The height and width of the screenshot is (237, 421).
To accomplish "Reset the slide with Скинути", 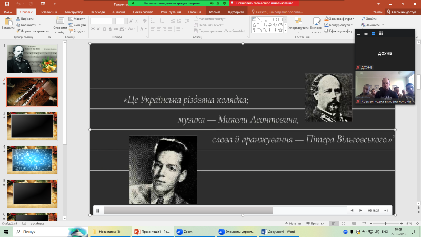I will (x=77, y=25).
